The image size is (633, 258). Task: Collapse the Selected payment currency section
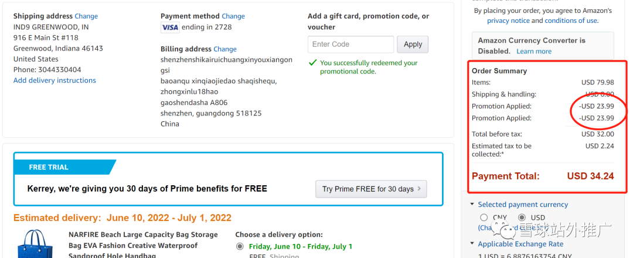coord(472,205)
